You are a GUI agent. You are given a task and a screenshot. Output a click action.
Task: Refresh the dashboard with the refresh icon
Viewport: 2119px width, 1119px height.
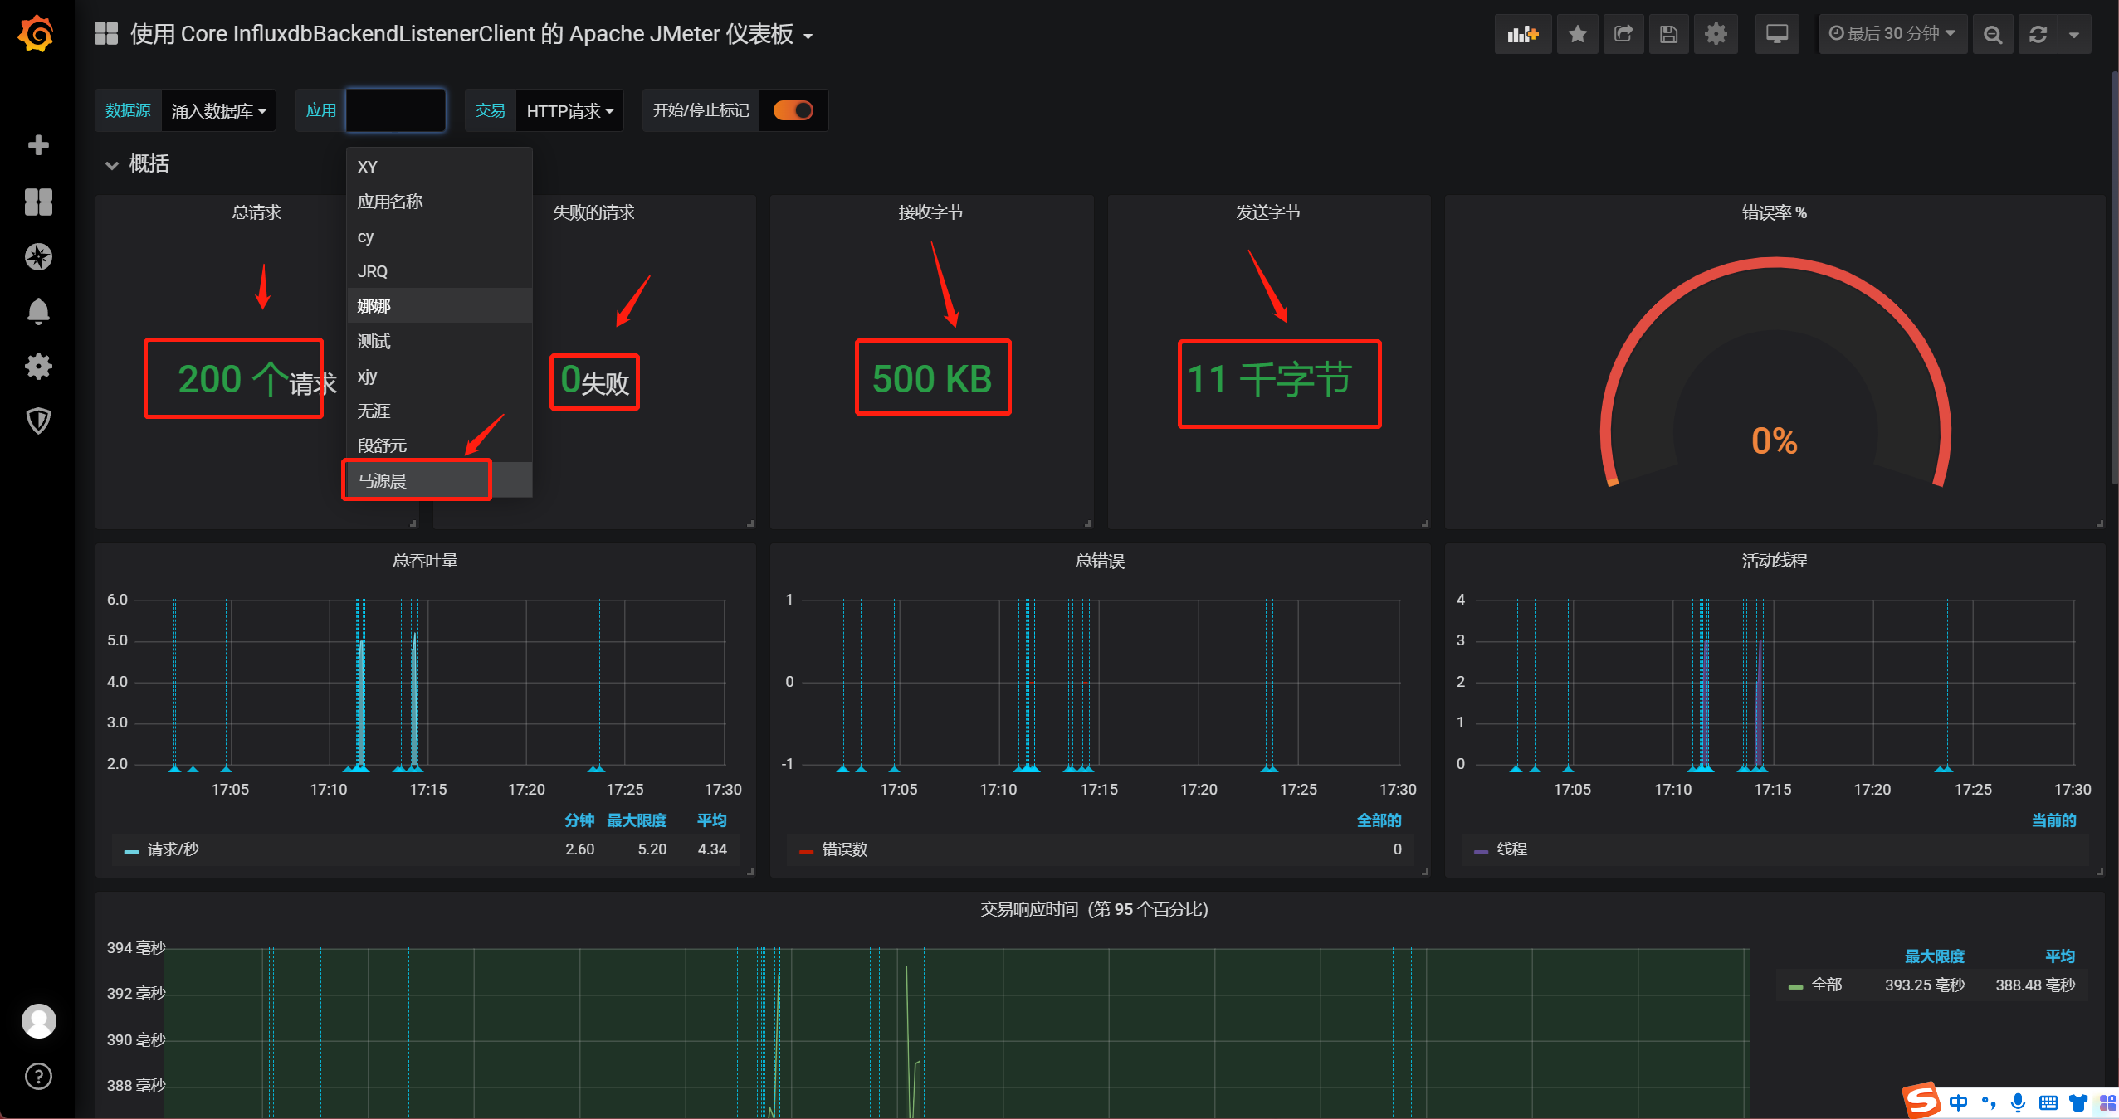click(x=2038, y=34)
